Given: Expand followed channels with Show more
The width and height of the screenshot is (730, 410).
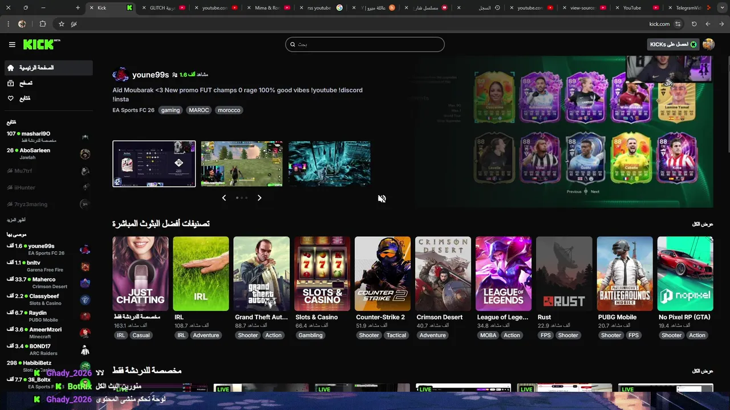Looking at the screenshot, I should (16, 220).
